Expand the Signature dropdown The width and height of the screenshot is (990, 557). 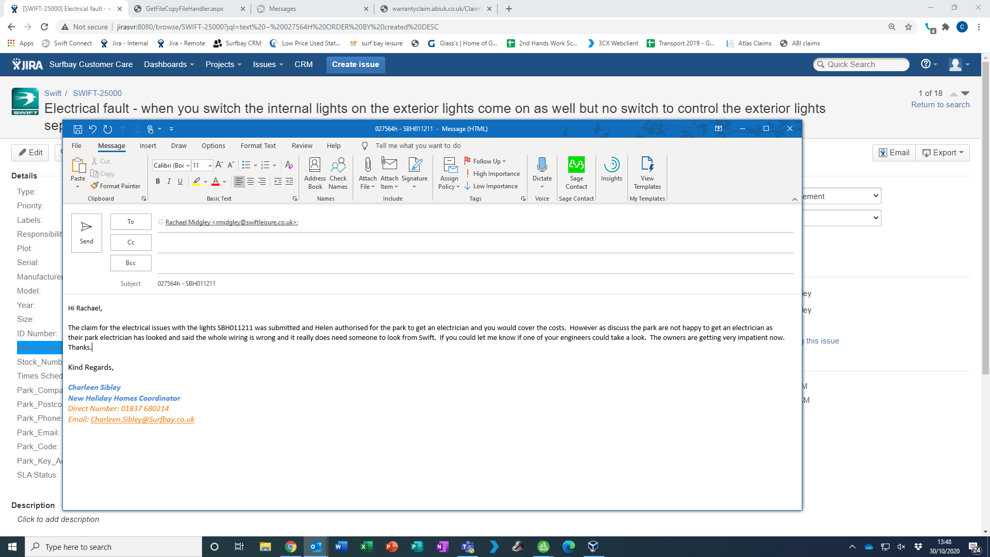[x=415, y=187]
